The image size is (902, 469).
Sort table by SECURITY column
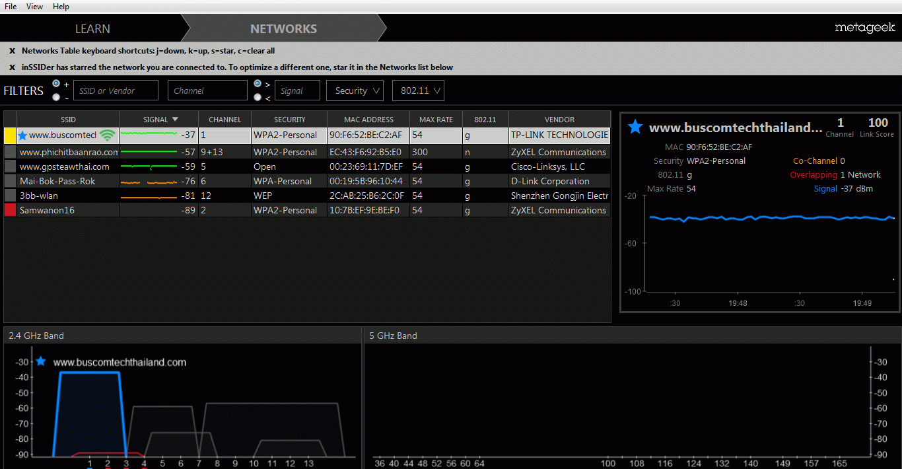click(x=289, y=120)
